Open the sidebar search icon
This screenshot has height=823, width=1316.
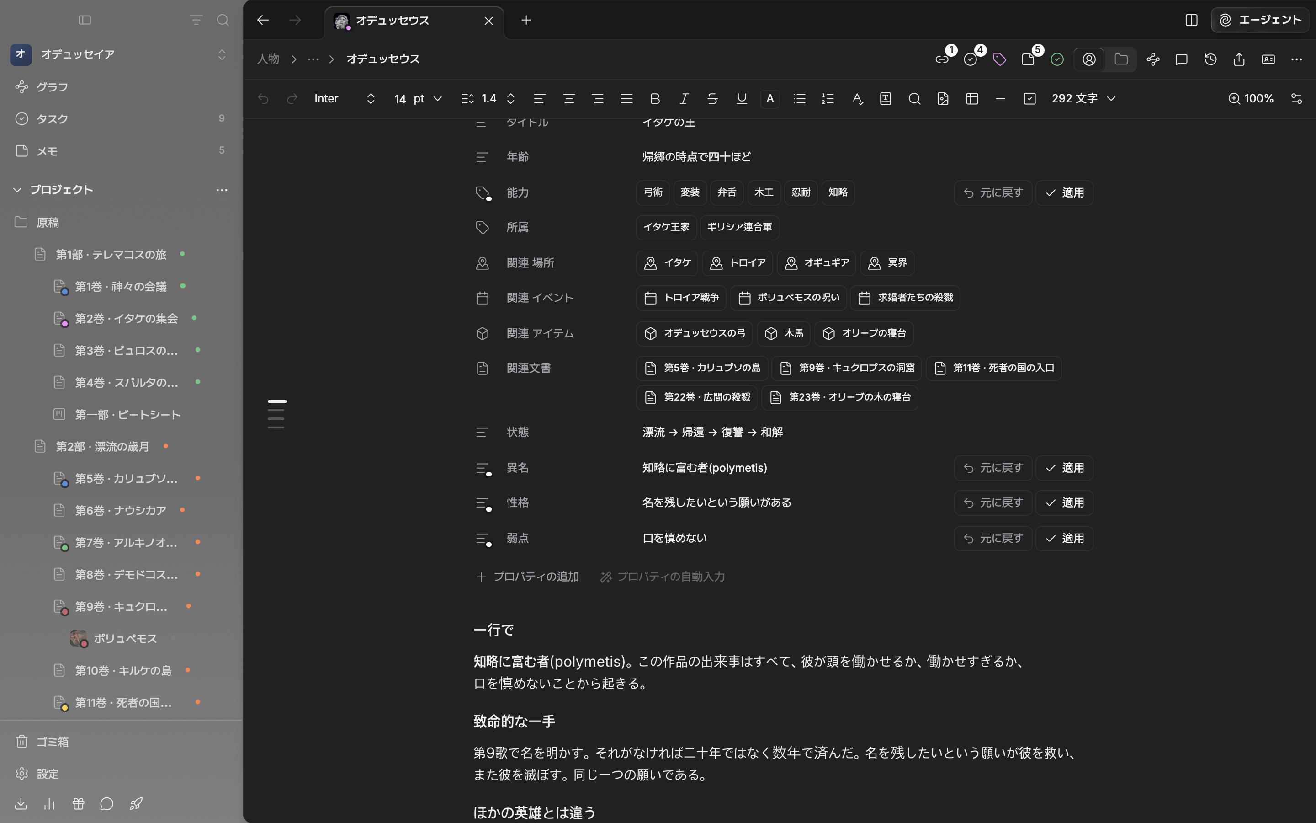click(x=223, y=20)
